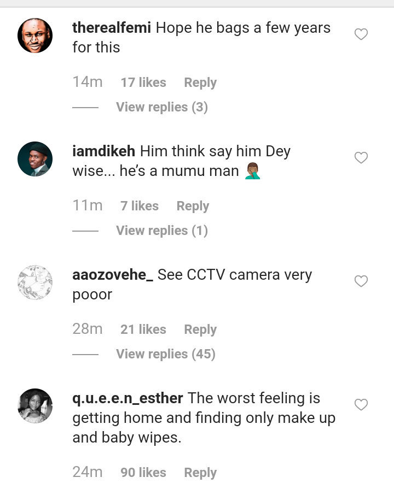Open therealfemi's profile picture
The height and width of the screenshot is (489, 394).
click(x=35, y=36)
